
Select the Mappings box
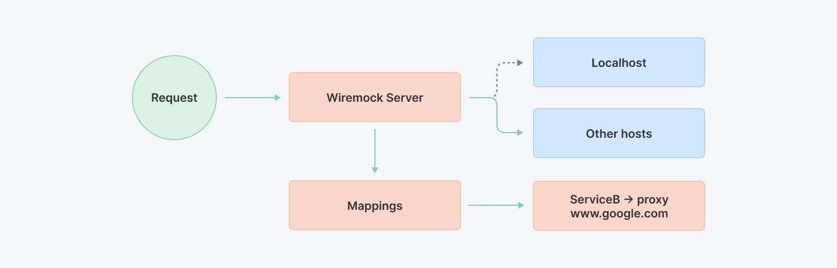374,206
